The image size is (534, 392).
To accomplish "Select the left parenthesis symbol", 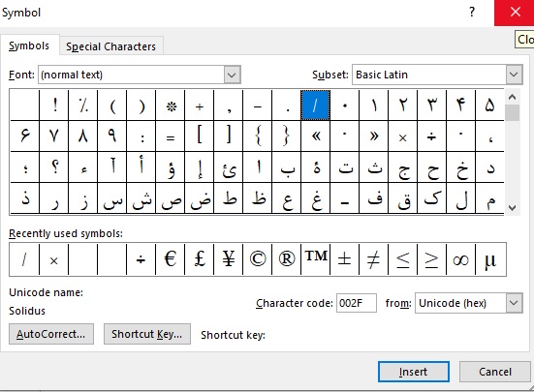I will 111,106.
